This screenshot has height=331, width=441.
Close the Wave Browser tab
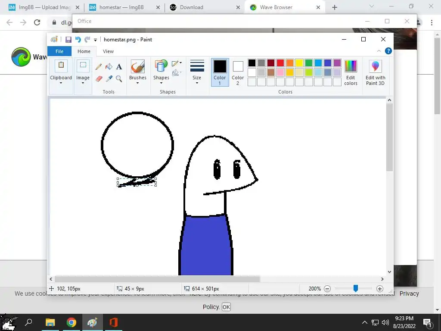pyautogui.click(x=318, y=7)
